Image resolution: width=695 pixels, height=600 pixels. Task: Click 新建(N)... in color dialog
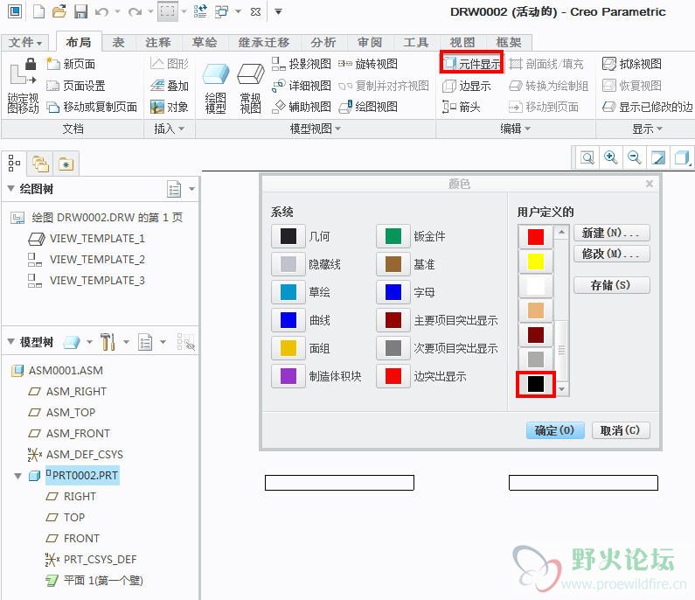[612, 233]
